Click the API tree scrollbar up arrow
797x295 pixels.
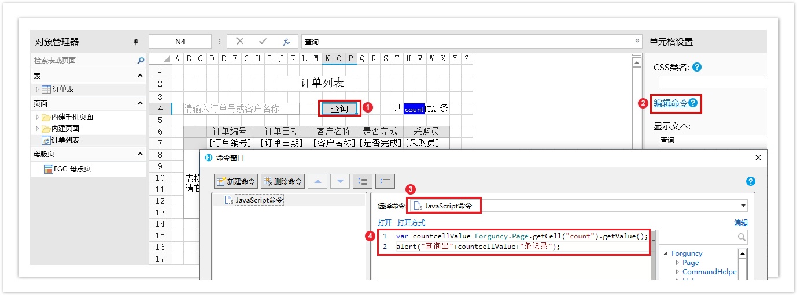click(743, 253)
